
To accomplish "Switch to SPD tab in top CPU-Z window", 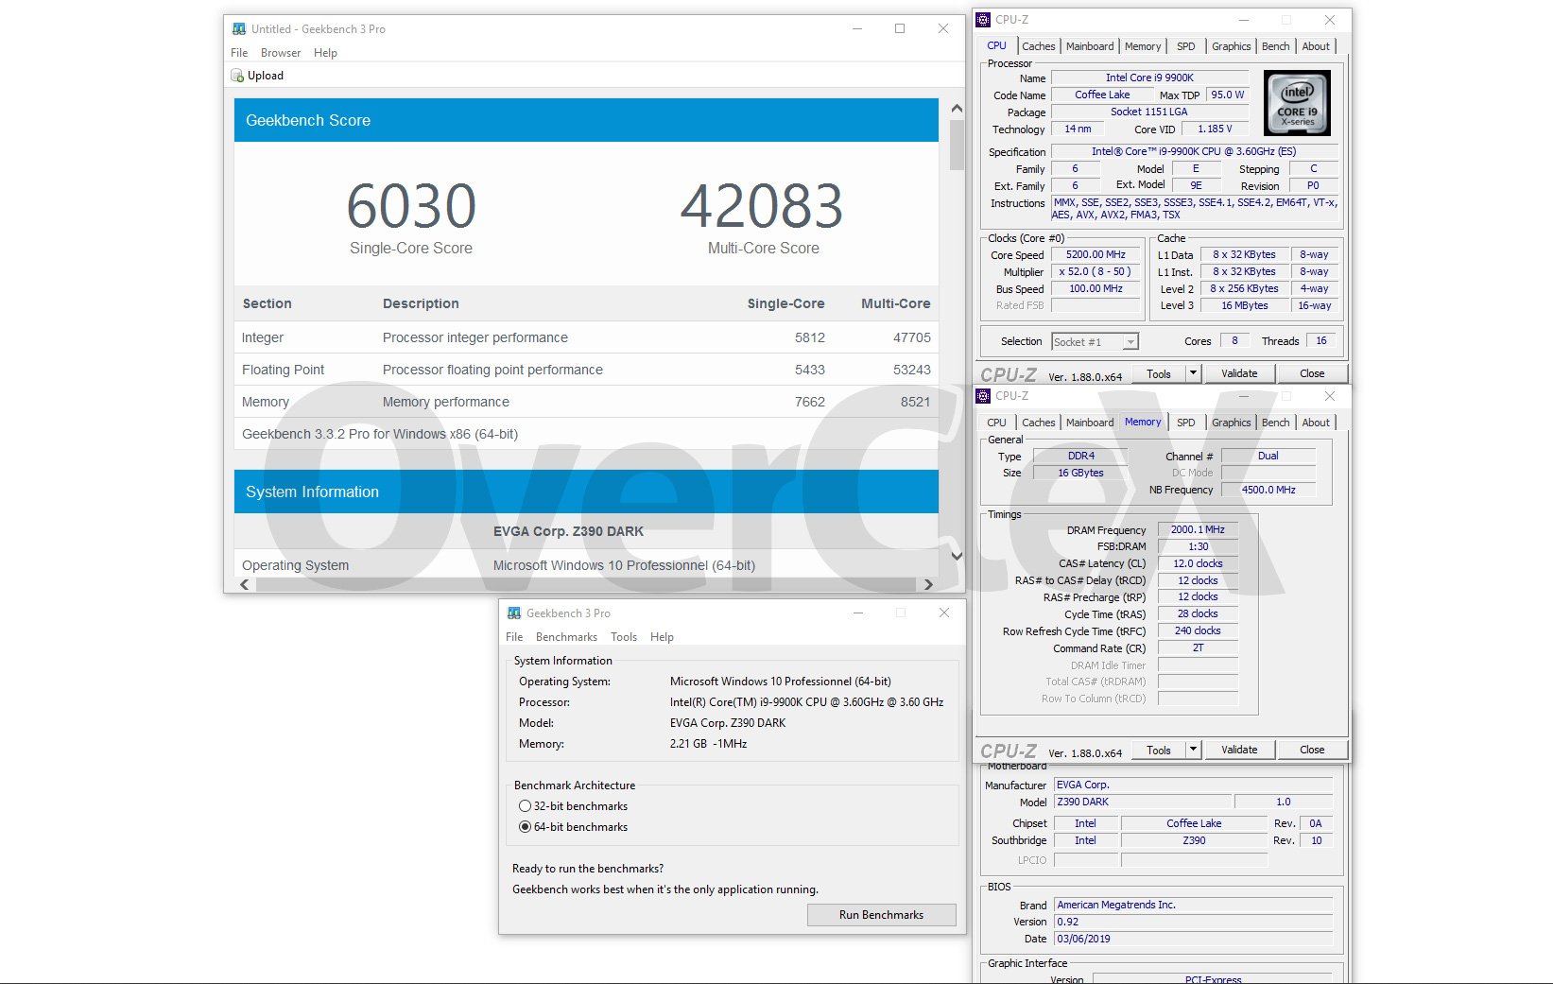I will tap(1186, 46).
